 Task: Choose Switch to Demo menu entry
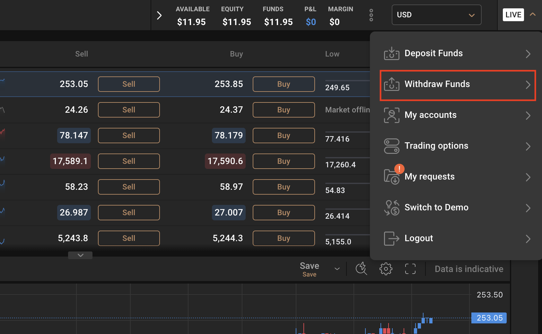436,207
